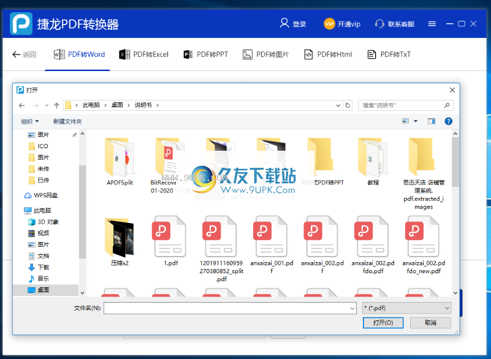Click the 联系客服 link

click(x=401, y=24)
